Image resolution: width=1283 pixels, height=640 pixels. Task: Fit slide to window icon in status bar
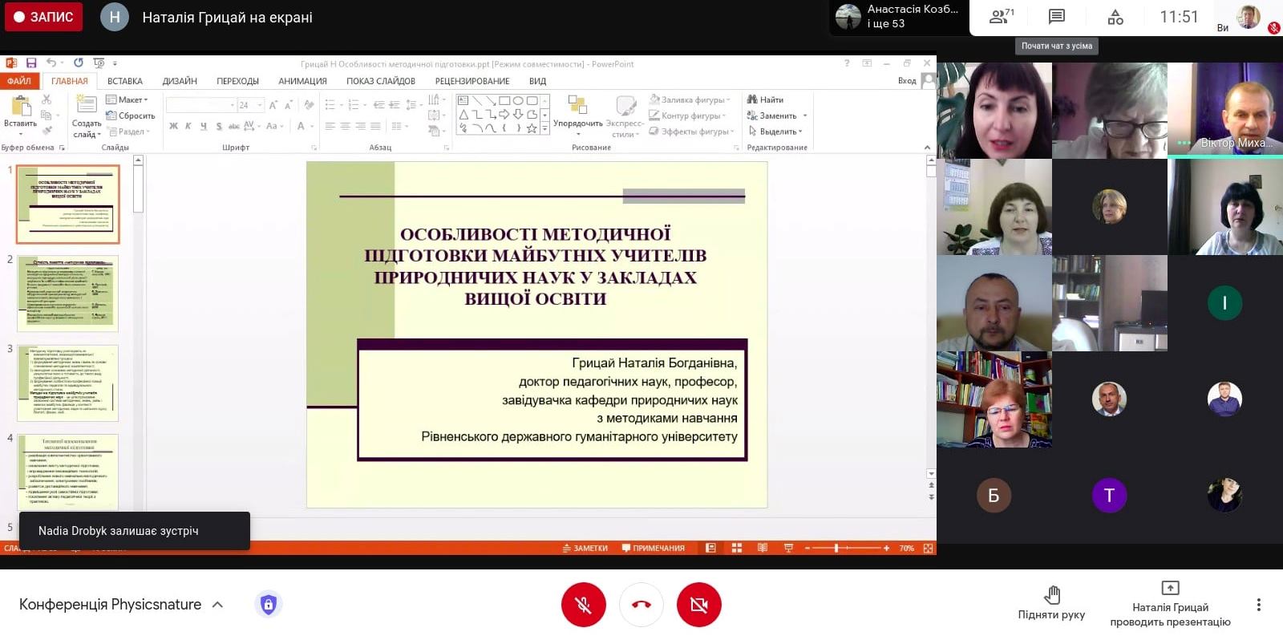coord(928,548)
